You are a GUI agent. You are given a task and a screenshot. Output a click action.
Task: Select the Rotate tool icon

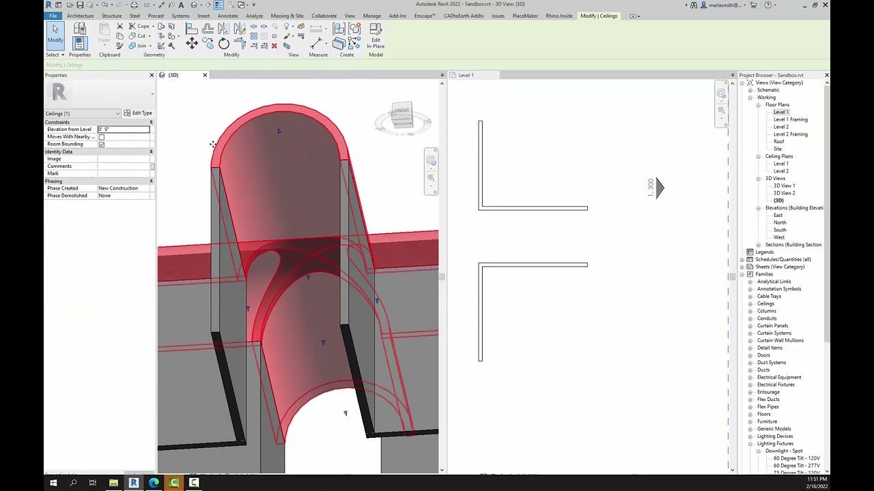pyautogui.click(x=224, y=44)
